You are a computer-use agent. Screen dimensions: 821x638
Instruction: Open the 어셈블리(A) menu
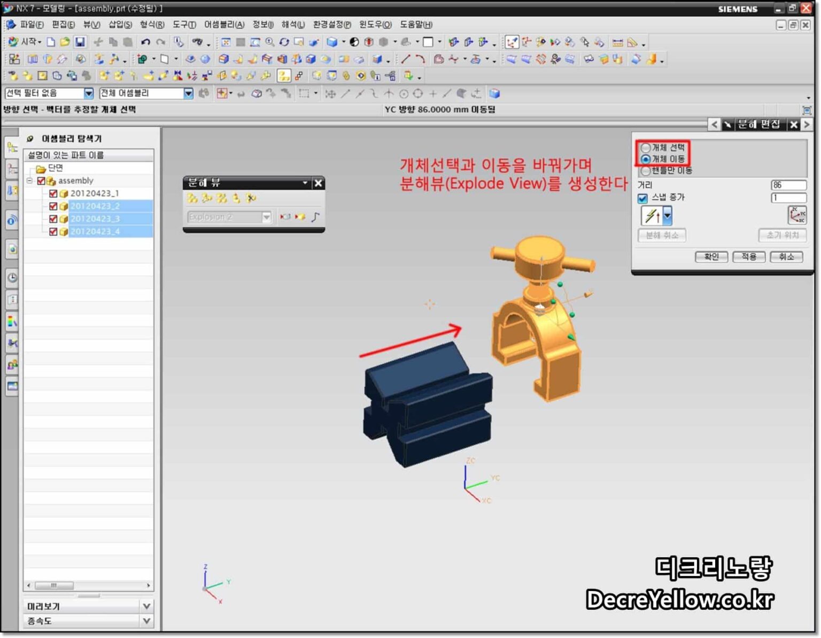224,25
